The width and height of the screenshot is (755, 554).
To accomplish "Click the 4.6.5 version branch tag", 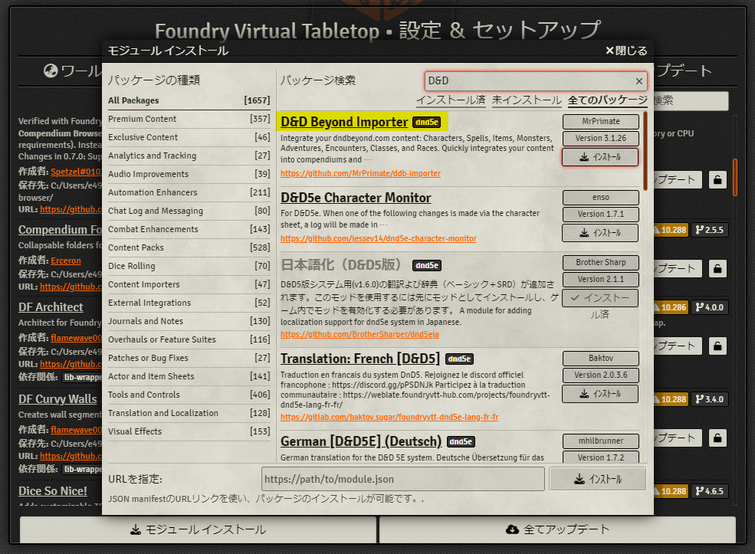I will [710, 491].
